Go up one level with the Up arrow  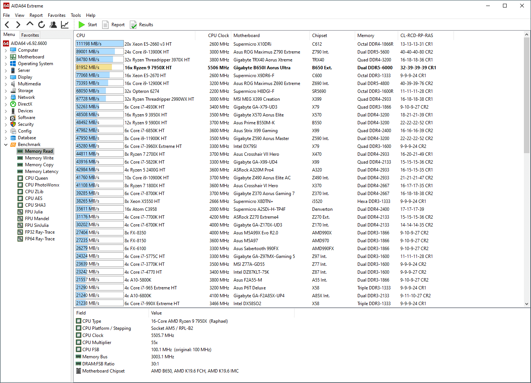[x=30, y=24]
